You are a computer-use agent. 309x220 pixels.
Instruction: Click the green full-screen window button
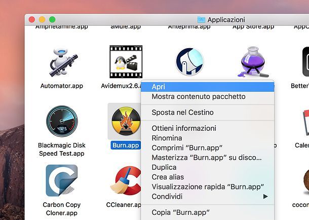point(52,19)
